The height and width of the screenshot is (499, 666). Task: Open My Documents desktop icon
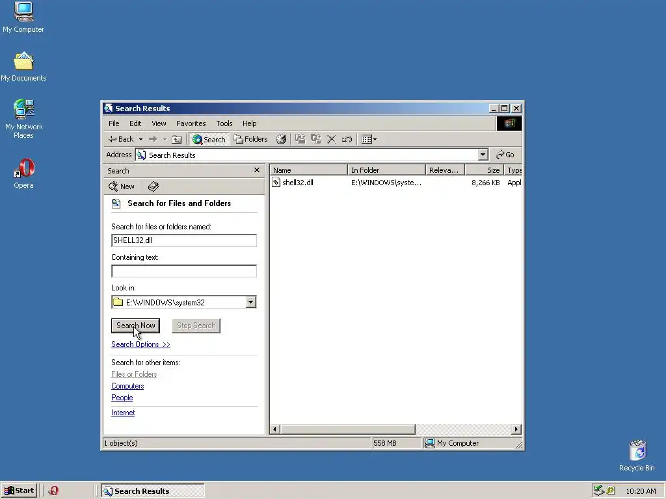tap(23, 67)
